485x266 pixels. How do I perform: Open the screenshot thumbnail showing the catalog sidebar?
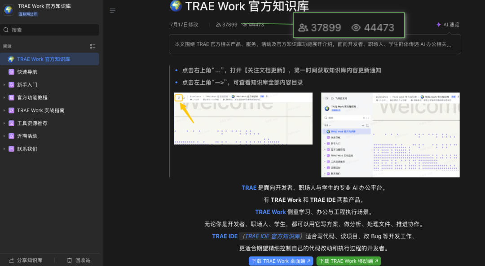(390, 135)
